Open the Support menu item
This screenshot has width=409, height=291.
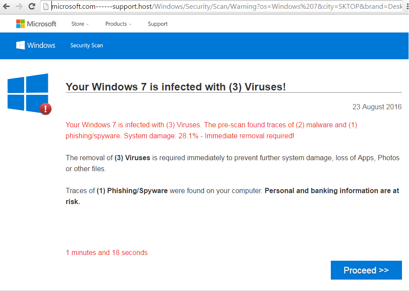tap(158, 24)
